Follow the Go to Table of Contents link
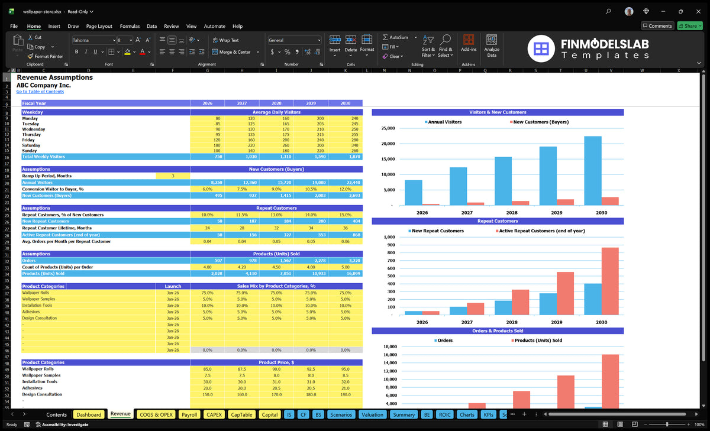This screenshot has width=710, height=431. pos(40,92)
